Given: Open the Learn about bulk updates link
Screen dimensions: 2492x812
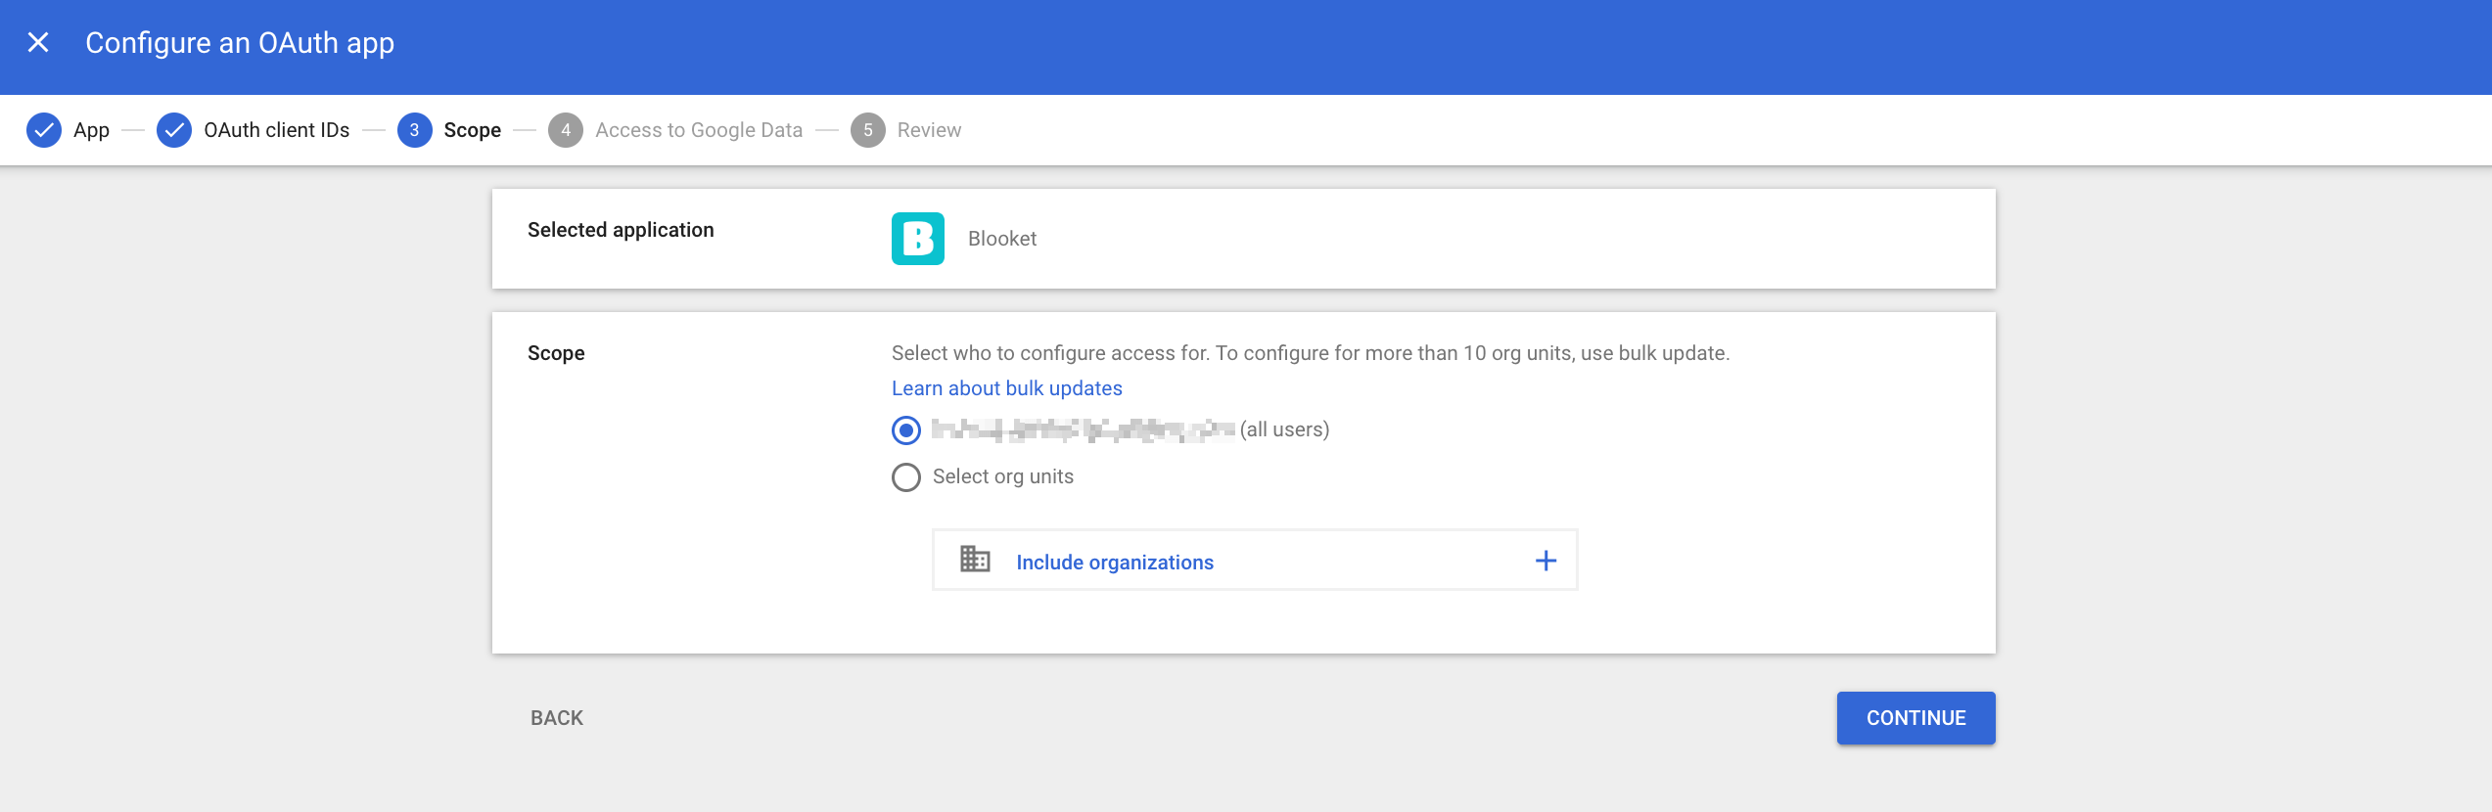Looking at the screenshot, I should [x=1005, y=387].
